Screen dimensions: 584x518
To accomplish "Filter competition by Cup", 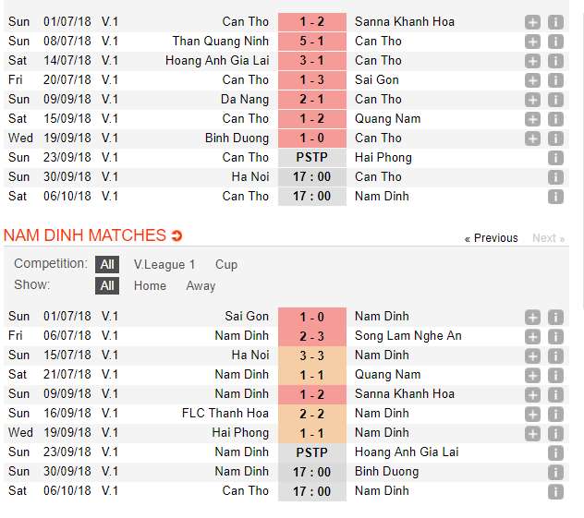I will (x=226, y=264).
